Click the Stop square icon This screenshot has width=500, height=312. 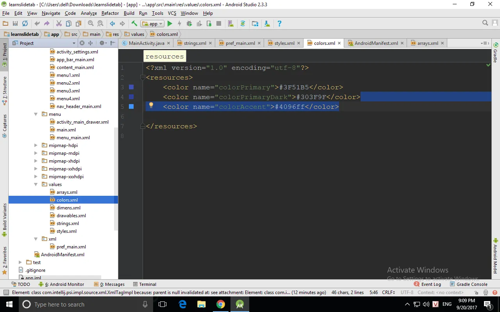click(219, 24)
